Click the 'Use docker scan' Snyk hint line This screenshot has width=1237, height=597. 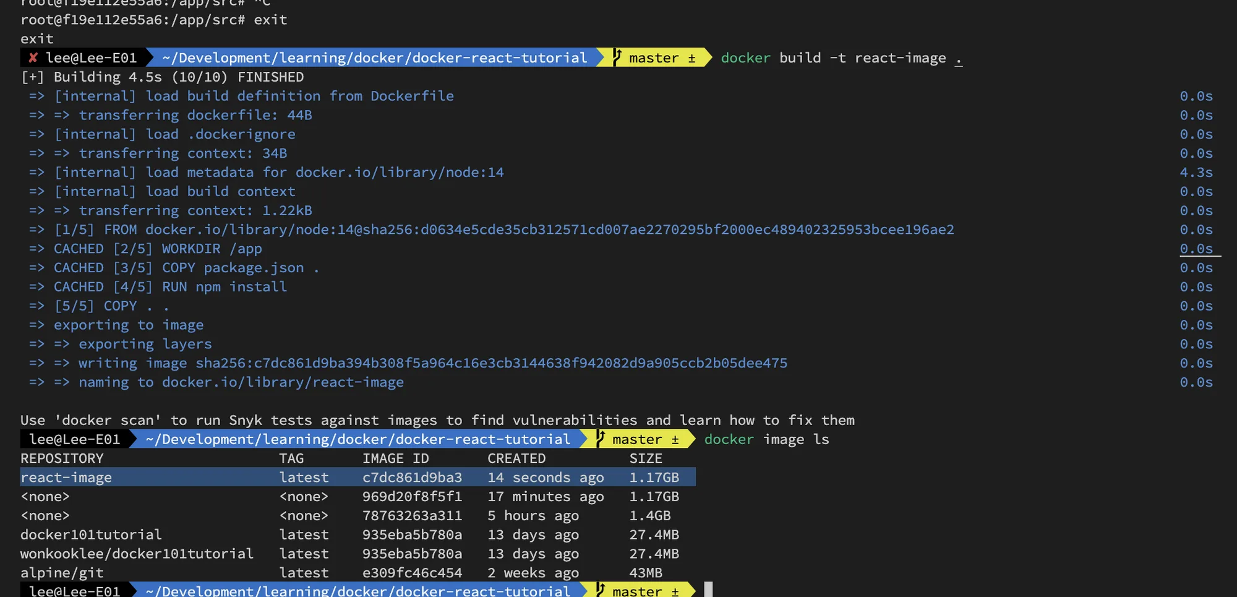(x=437, y=421)
